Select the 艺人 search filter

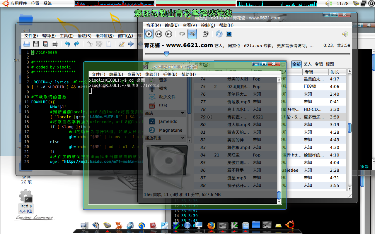(x=308, y=64)
